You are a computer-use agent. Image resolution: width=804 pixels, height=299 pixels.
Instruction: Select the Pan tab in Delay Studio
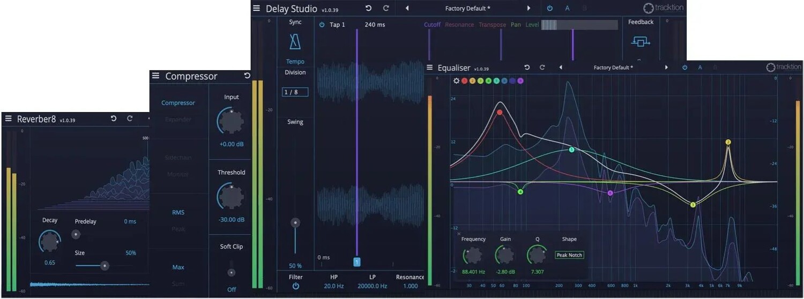[516, 25]
